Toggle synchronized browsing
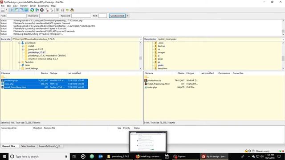 click(x=67, y=10)
